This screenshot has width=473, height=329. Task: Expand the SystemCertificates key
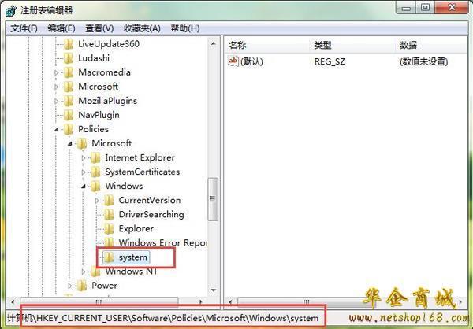click(84, 172)
